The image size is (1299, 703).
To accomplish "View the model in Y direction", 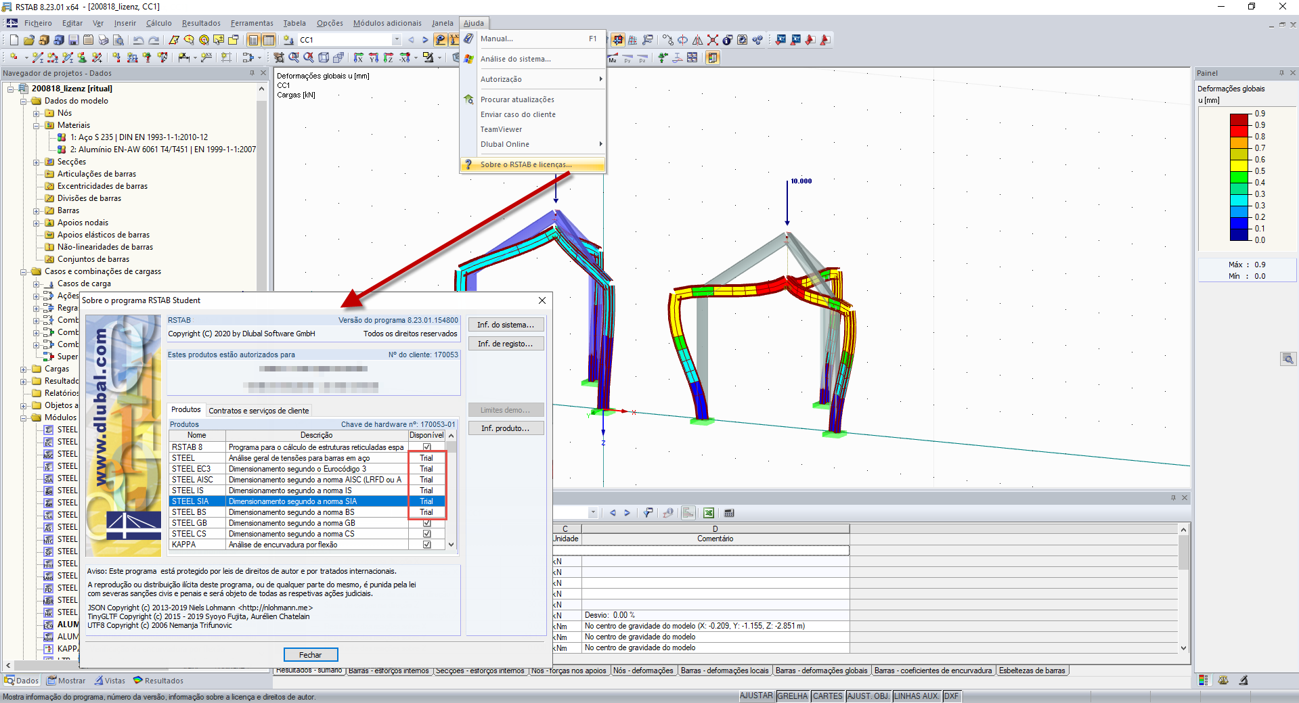I will point(374,58).
